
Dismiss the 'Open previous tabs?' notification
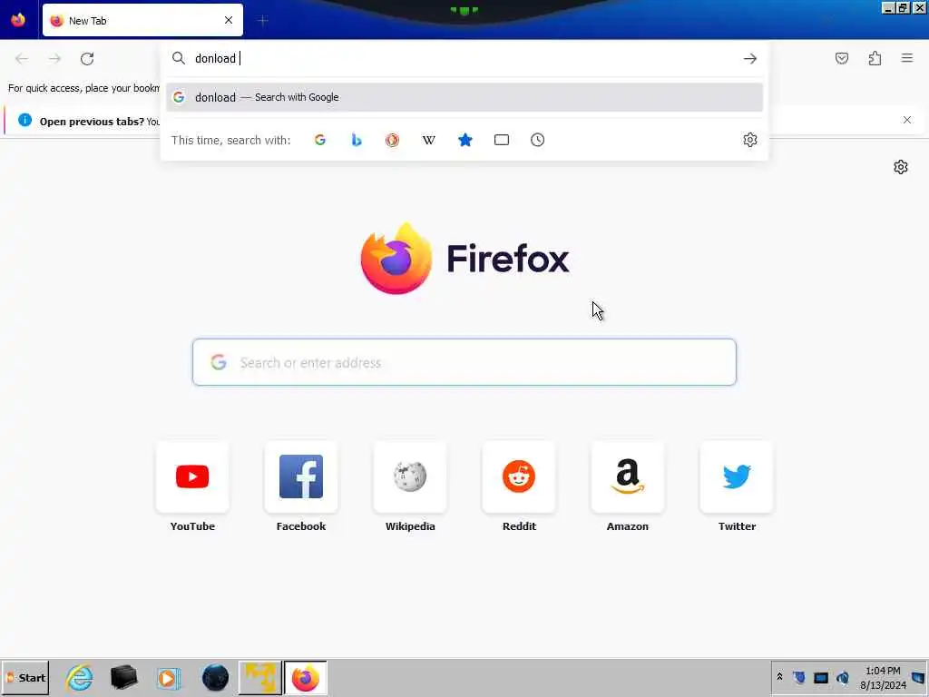(x=906, y=120)
